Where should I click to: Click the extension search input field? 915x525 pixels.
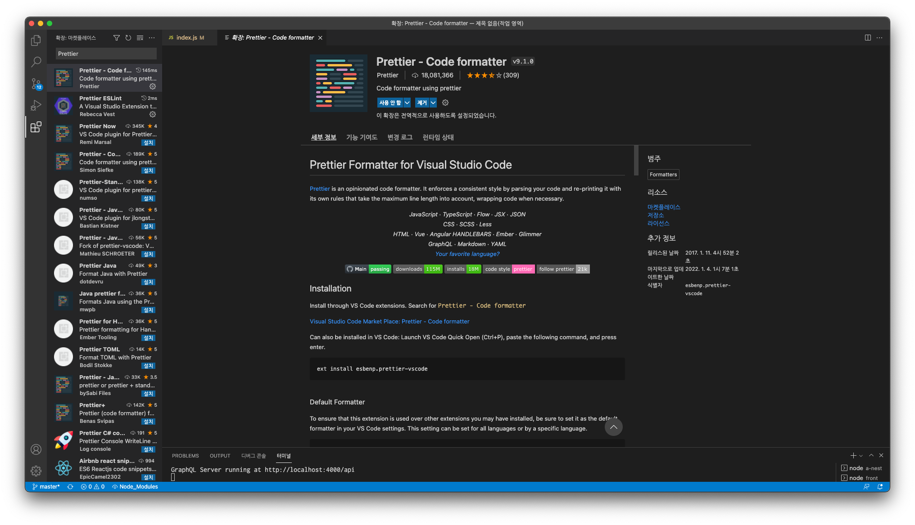106,54
